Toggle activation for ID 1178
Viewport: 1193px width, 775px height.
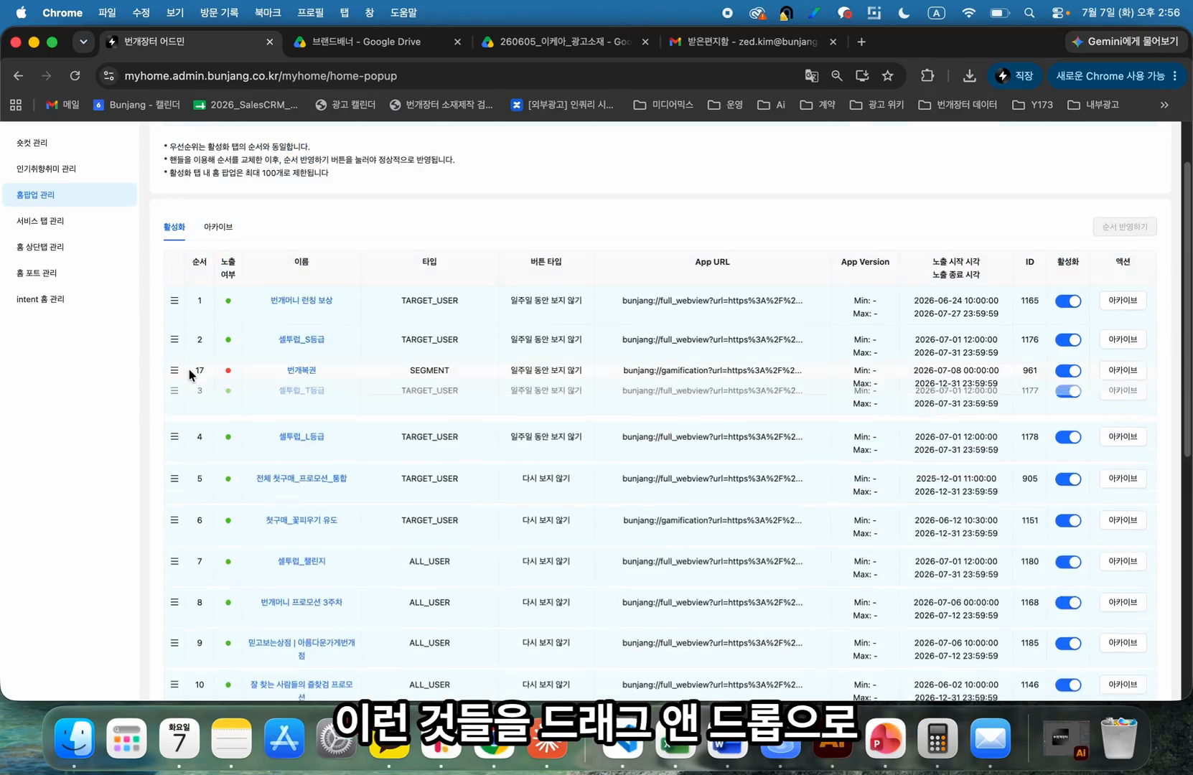(x=1068, y=437)
